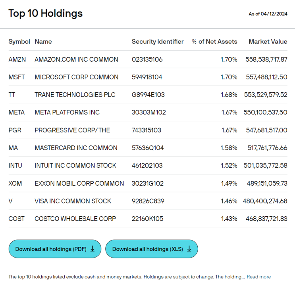
Task: Click the COSTCO WHOLESALE CORP entry
Action: coord(75,219)
